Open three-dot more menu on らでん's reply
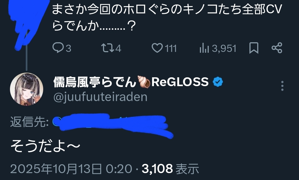The height and width of the screenshot is (180, 299). click(282, 86)
